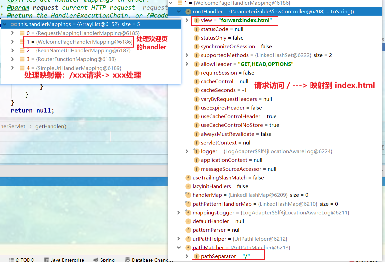Collapse the rootHandler node
This screenshot has width=385, height=262.
[179, 12]
